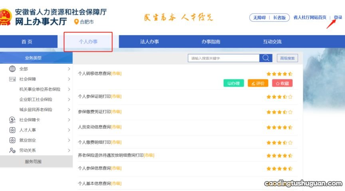Click the person icon beside 人才人事
The width and height of the screenshot is (345, 191).
tap(12, 130)
